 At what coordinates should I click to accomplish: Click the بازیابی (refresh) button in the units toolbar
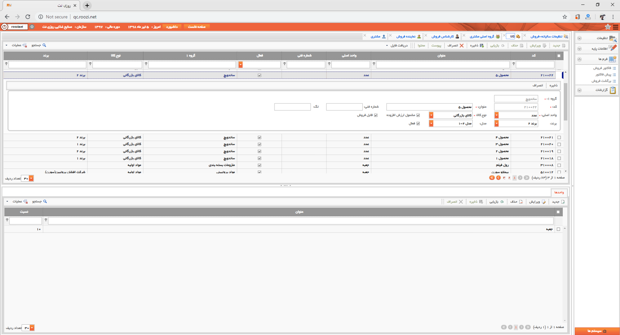point(497,202)
